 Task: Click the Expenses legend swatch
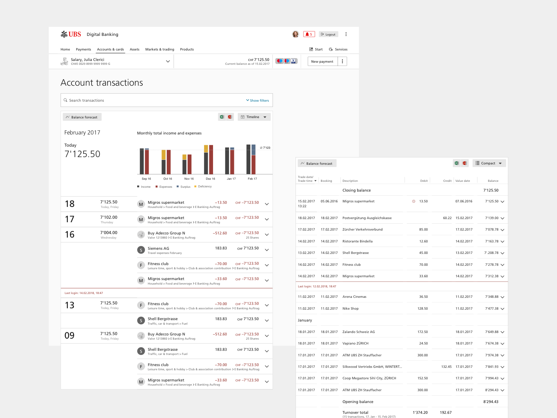click(157, 186)
